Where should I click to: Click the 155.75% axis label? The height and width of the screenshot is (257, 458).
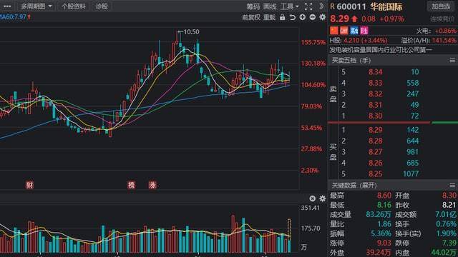click(313, 42)
